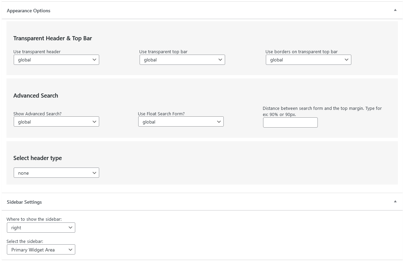The height and width of the screenshot is (261, 403).
Task: Open the Use transparent header dropdown
Action: point(56,60)
